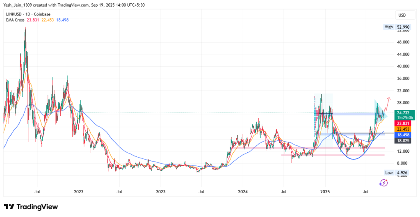Image resolution: width=420 pixels, height=217 pixels.
Task: Click the red 23.831 value in the indicator legend
Action: coord(33,20)
